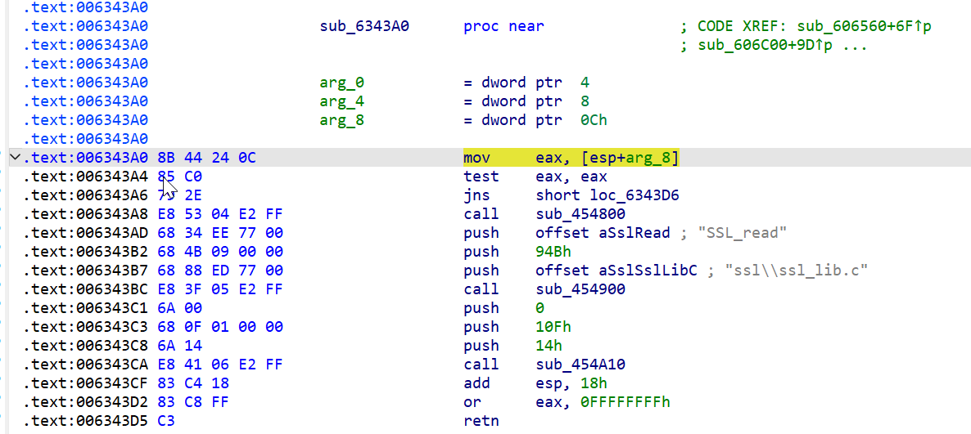Viewport: 971px width, 434px height.
Task: Collapse the function using the chevron beside .text:006343A0
Action: [14, 158]
